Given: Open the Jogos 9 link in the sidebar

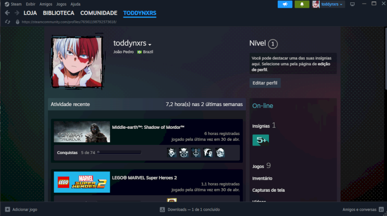Looking at the screenshot, I should [261, 166].
